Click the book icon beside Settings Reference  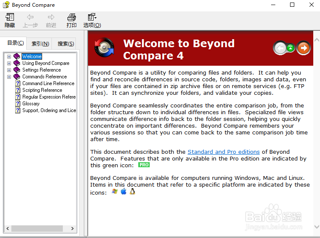click(17, 70)
